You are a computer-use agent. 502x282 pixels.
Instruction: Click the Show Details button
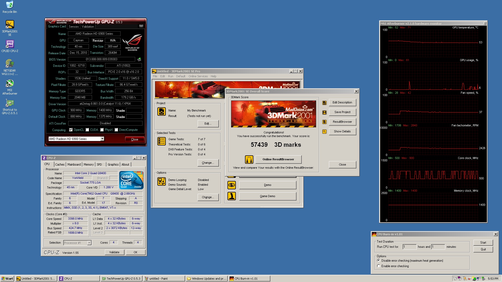pyautogui.click(x=342, y=132)
